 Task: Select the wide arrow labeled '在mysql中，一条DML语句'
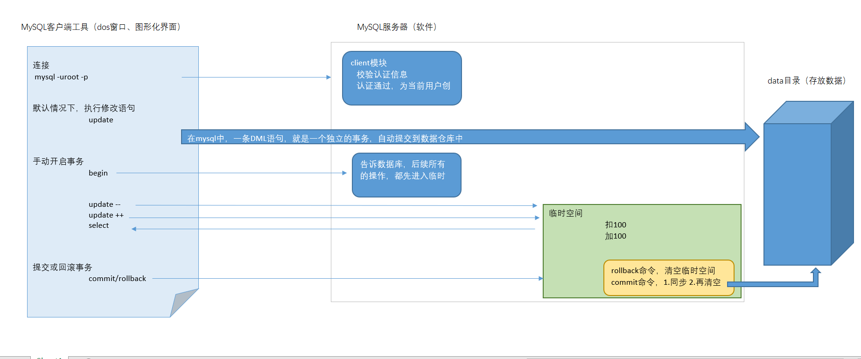tap(470, 137)
